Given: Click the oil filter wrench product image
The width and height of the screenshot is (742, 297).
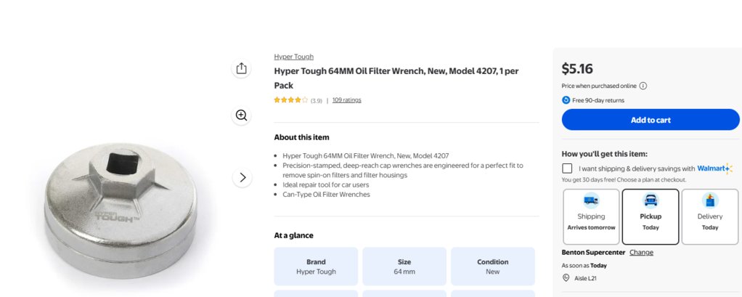Looking at the screenshot, I should (x=121, y=211).
